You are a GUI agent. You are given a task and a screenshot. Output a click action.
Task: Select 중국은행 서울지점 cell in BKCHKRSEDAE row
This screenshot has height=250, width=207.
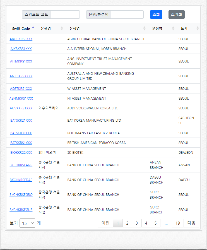49,180
